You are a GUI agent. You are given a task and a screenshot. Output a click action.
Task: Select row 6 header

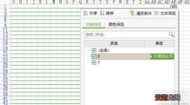[5, 18]
